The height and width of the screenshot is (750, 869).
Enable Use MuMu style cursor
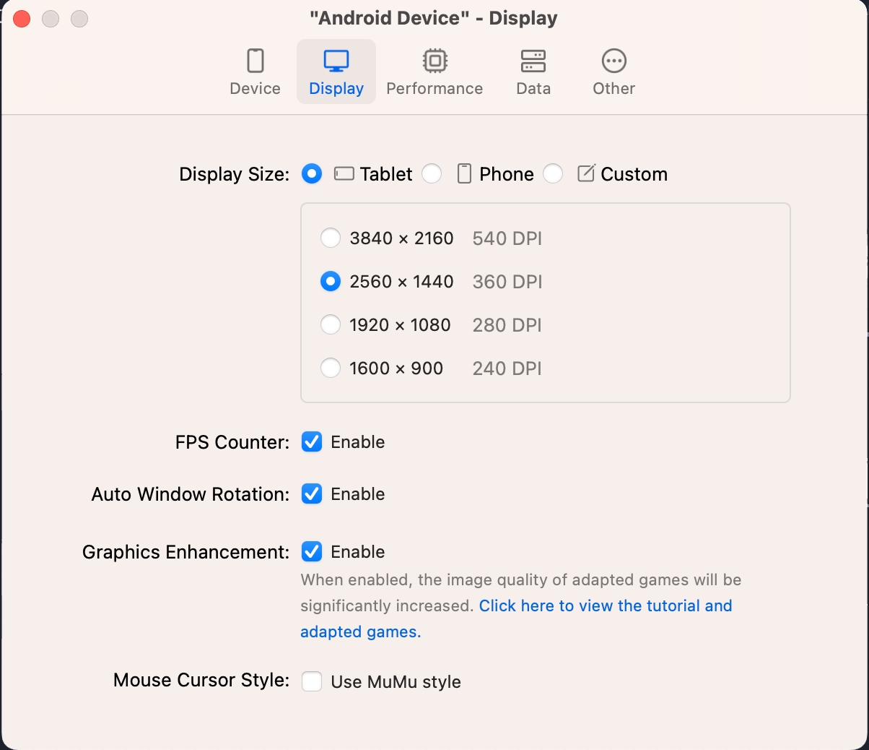(312, 681)
